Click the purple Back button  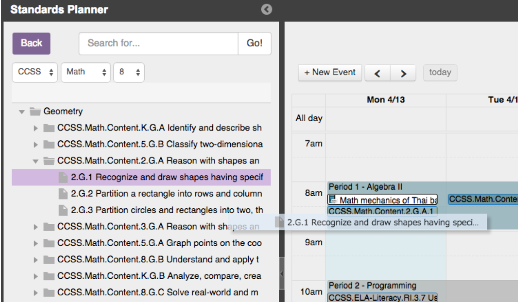click(31, 43)
